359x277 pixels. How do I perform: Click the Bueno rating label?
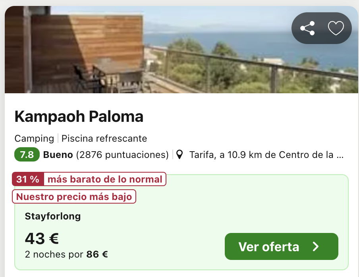tap(58, 155)
